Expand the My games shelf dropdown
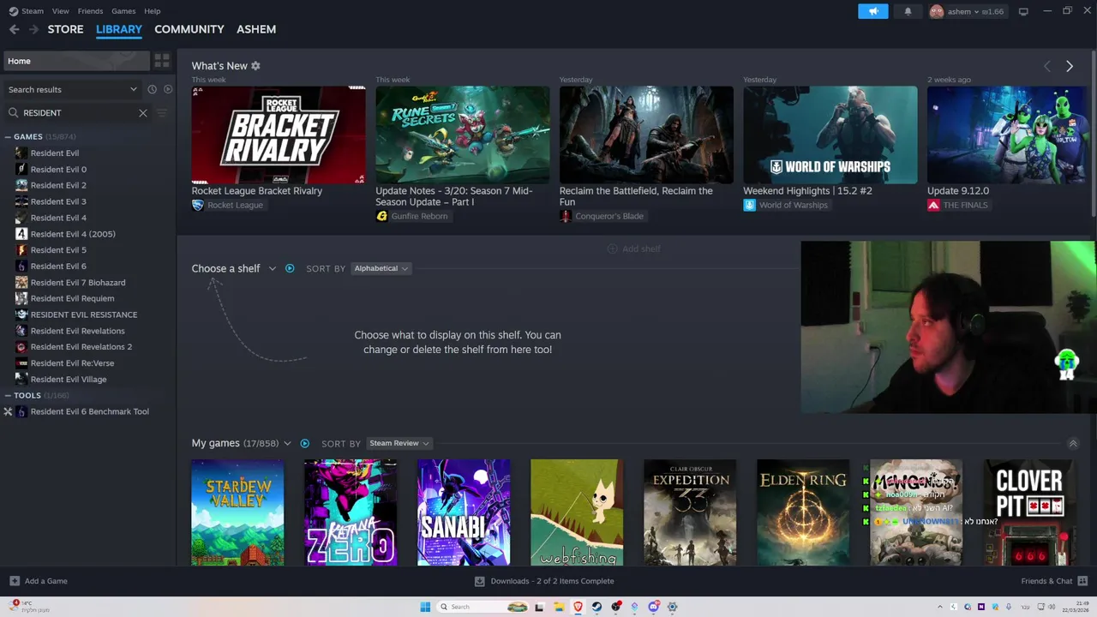1097x617 pixels. point(287,443)
